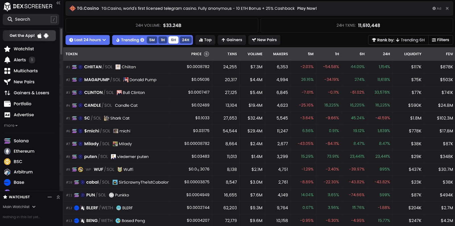Click Get the App! button
The image size is (455, 226).
click(x=29, y=36)
